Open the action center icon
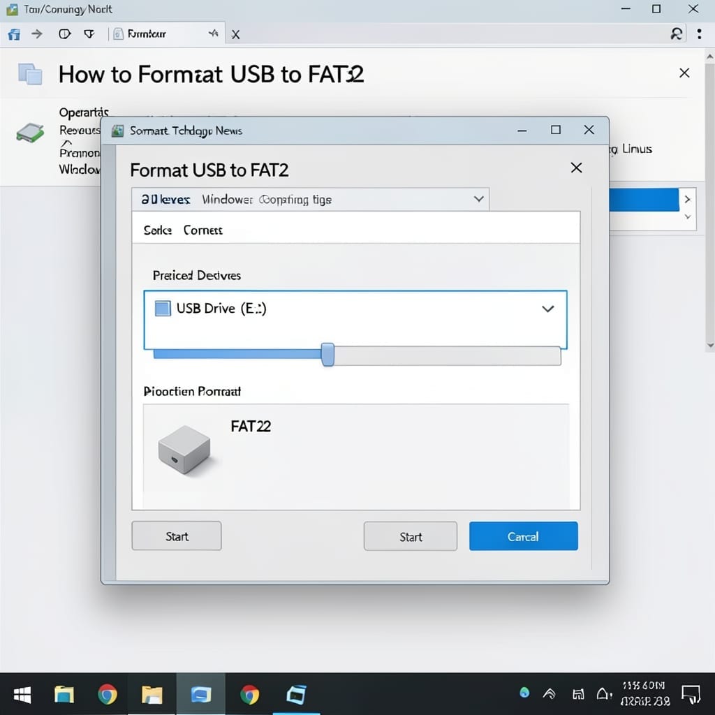 tap(691, 694)
